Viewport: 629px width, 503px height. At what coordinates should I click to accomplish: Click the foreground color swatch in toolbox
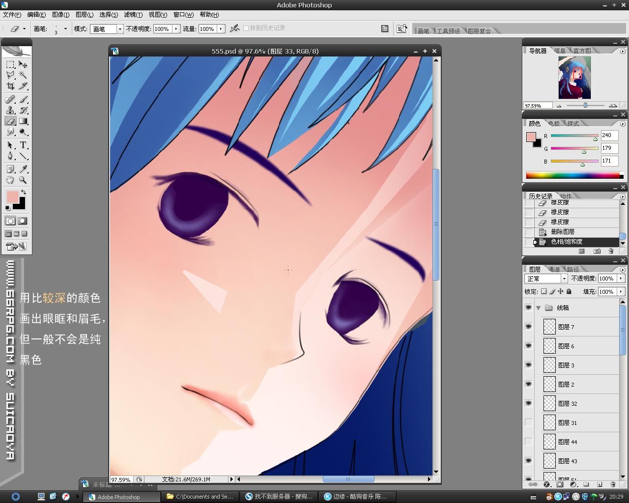12,197
